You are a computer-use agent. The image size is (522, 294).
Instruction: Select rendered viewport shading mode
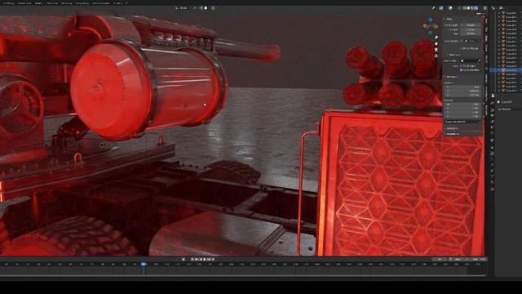(476, 8)
